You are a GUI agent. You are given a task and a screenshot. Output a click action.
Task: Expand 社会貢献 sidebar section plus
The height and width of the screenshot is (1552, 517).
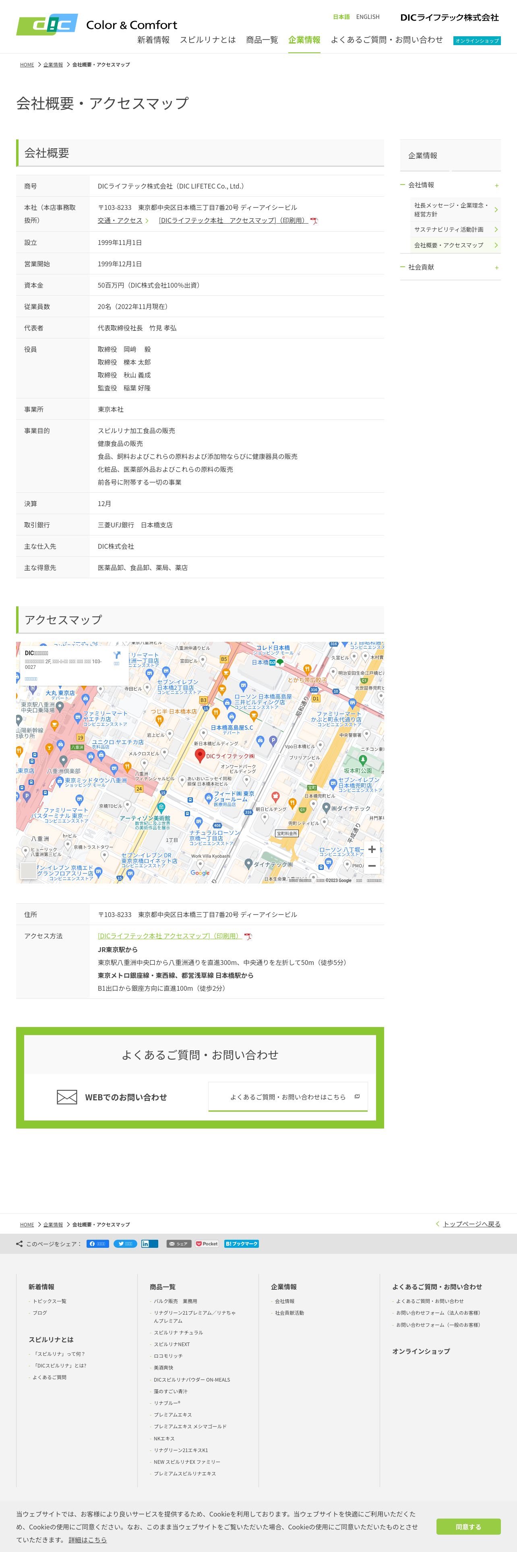point(496,268)
